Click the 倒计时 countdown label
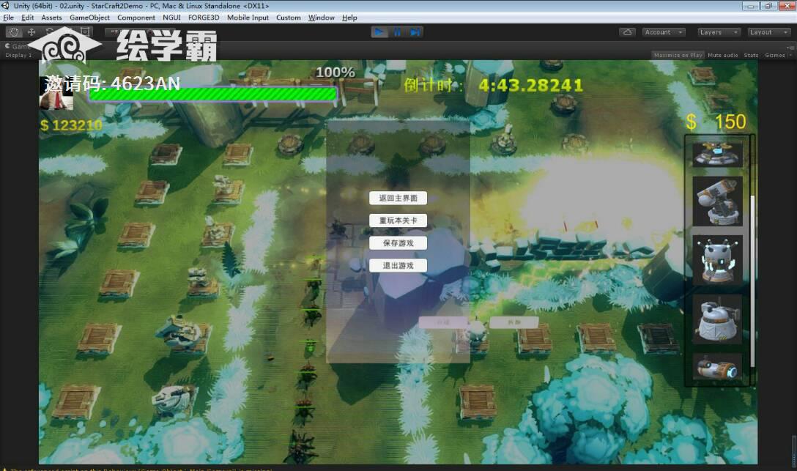This screenshot has width=797, height=471. 434,85
